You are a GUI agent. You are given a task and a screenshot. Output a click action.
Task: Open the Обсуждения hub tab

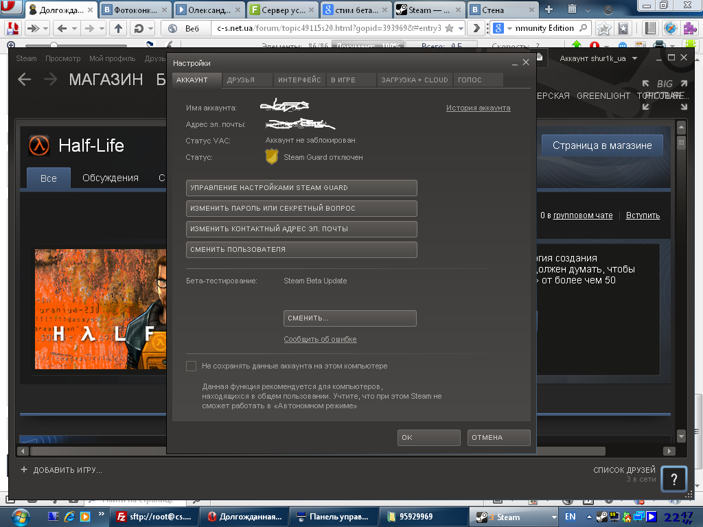(111, 178)
